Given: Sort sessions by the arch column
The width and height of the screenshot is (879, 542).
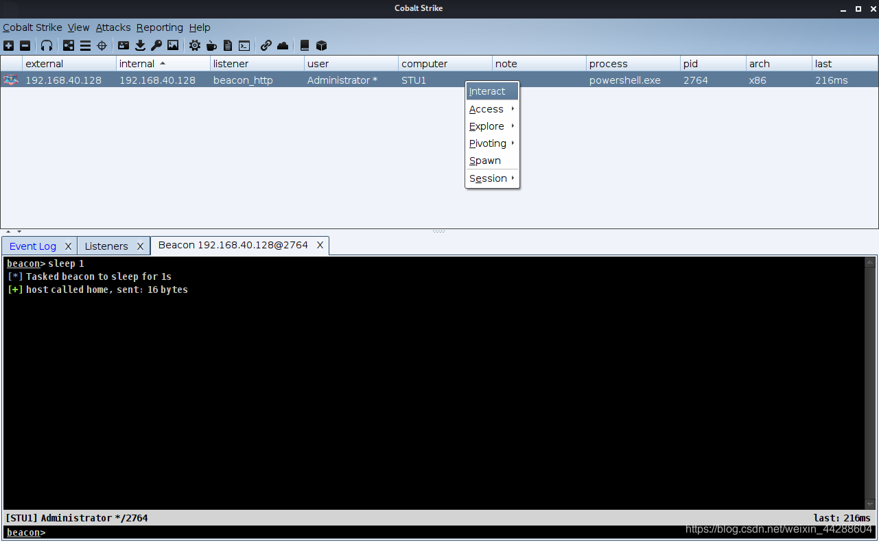Looking at the screenshot, I should (x=780, y=64).
